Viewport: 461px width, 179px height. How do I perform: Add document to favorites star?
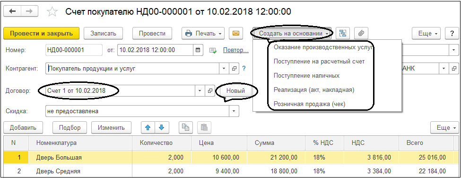tap(52, 12)
